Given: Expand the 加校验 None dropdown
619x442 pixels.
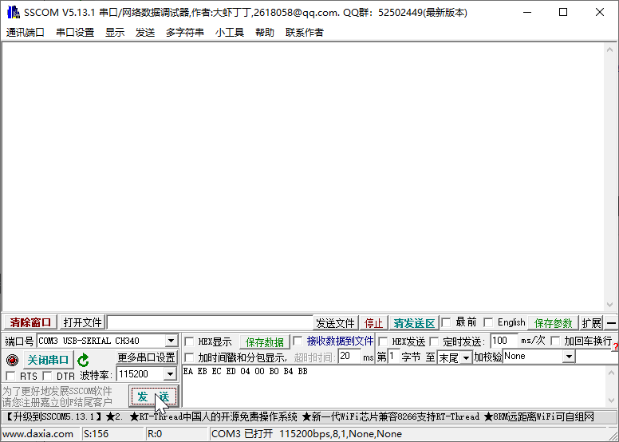Looking at the screenshot, I should click(569, 357).
